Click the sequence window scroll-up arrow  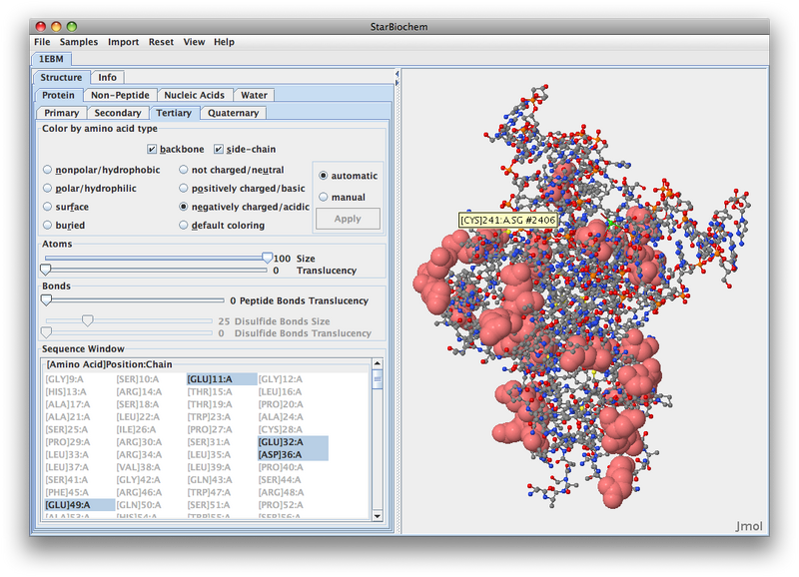pyautogui.click(x=377, y=365)
